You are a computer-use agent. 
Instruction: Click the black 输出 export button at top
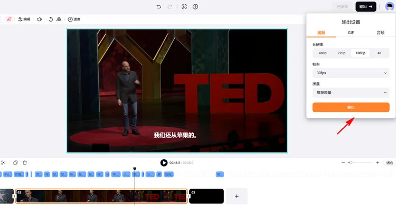coord(366,6)
